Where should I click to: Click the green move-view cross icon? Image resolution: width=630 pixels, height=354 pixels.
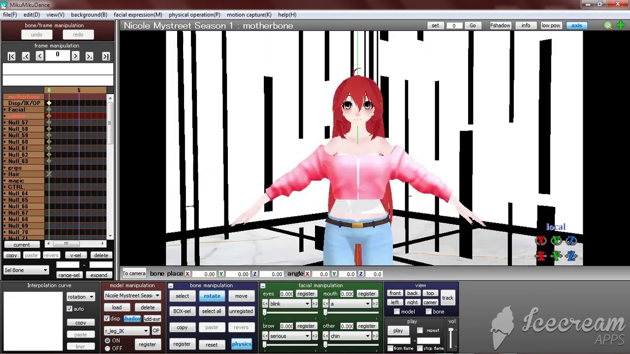(620, 26)
